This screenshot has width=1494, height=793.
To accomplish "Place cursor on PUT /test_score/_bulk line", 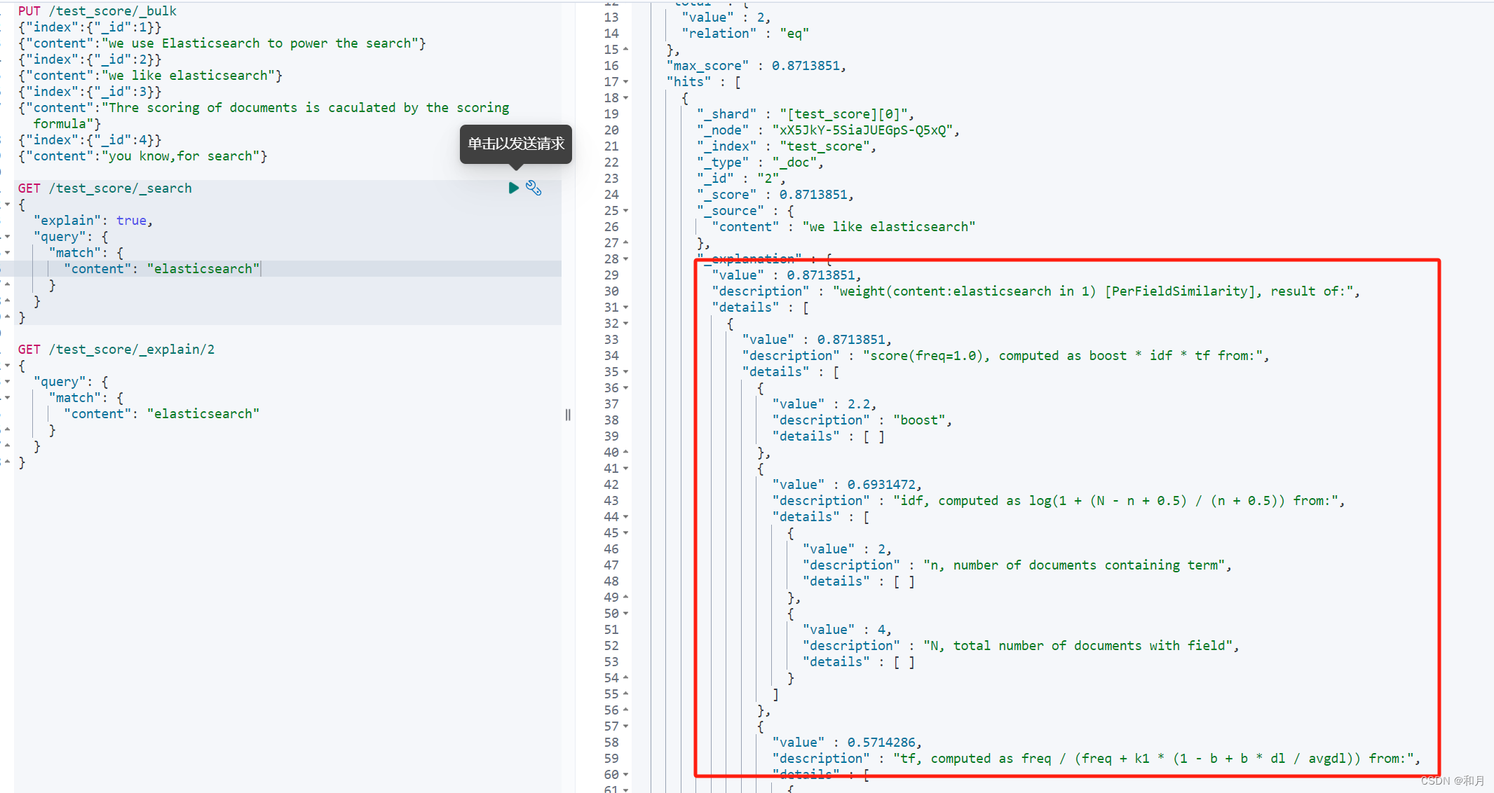I will click(97, 11).
